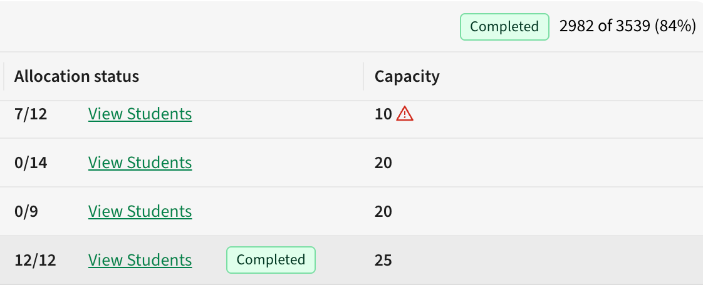Click capacity value 20 in the 0/9 row

pos(383,211)
